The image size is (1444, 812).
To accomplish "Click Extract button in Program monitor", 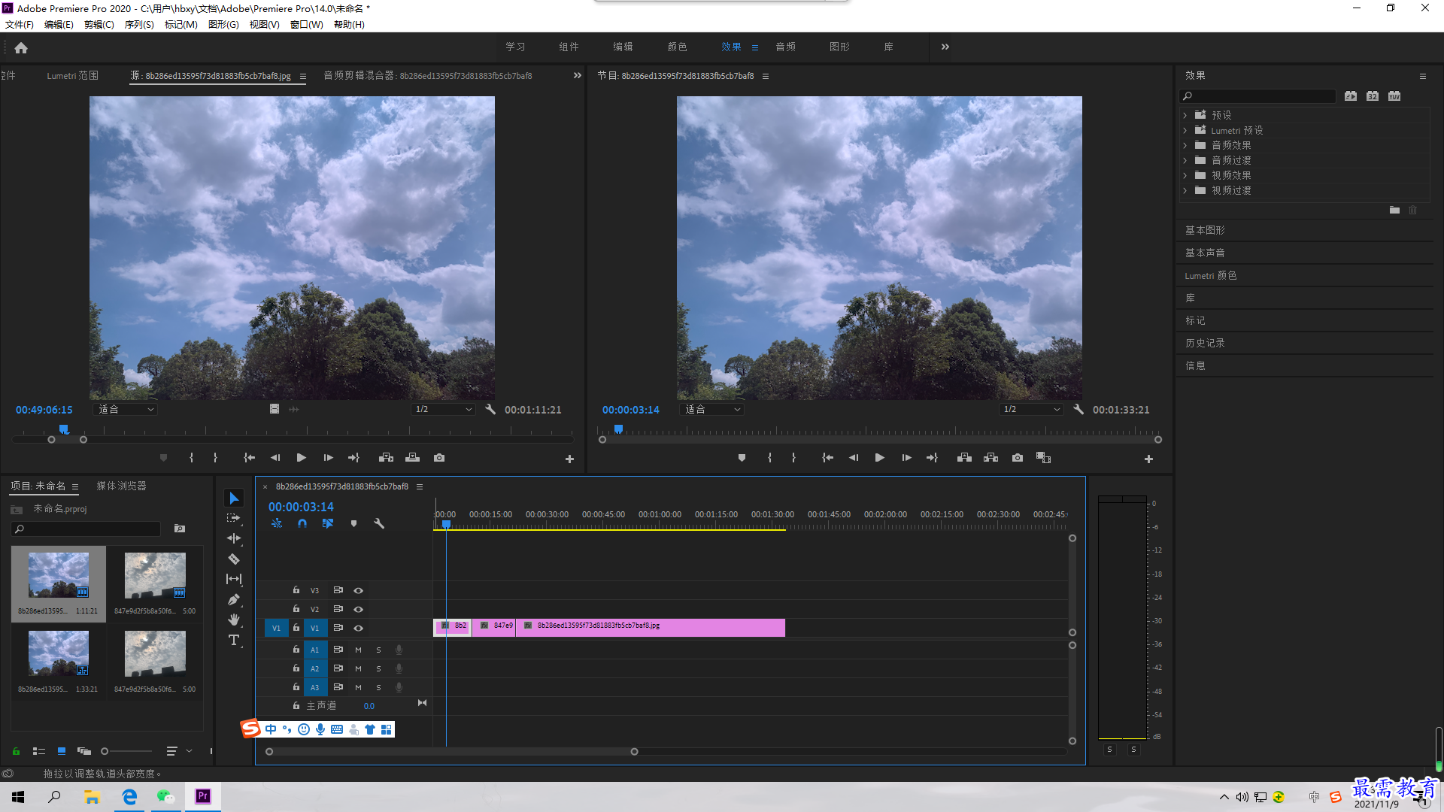I will (x=991, y=457).
